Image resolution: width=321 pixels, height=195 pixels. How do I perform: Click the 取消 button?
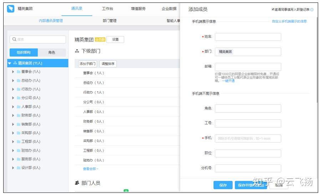point(279,185)
